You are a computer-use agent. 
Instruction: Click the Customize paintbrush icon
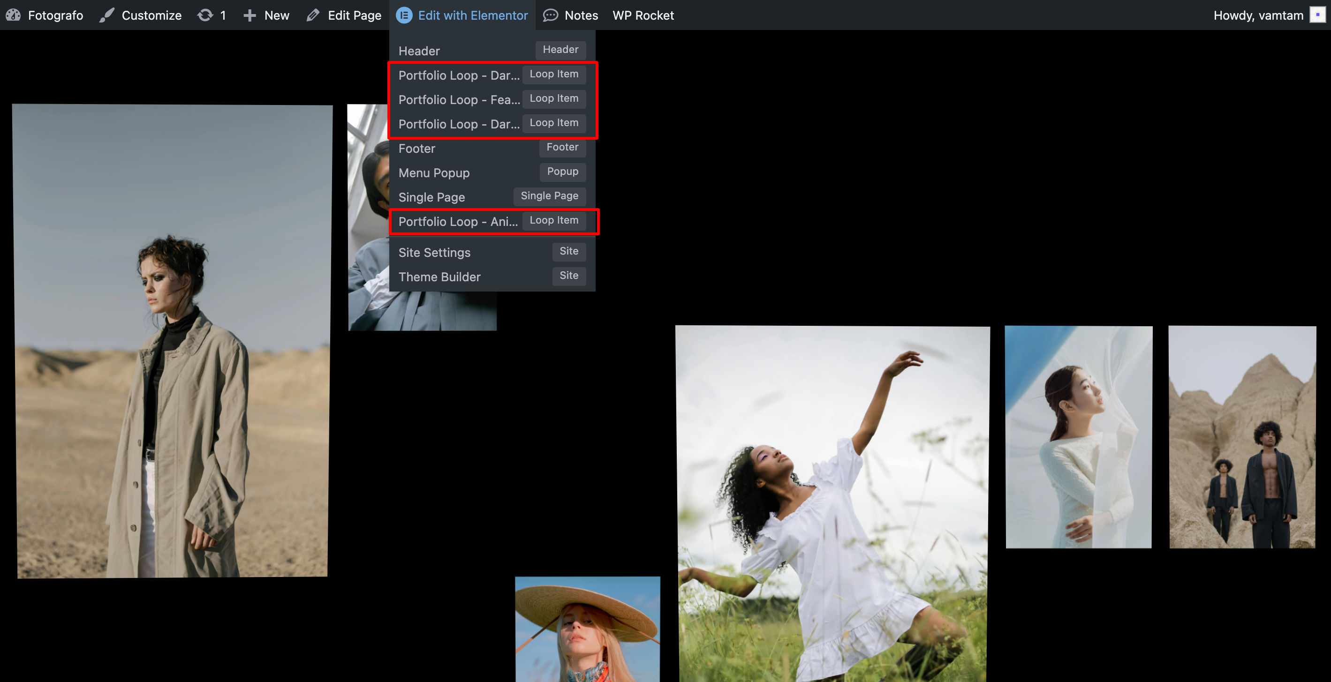107,15
